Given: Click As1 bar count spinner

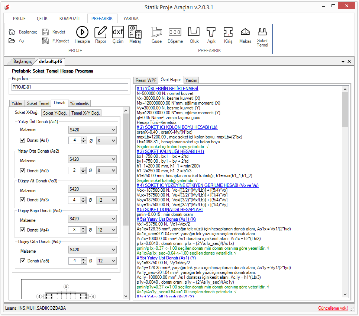Looking at the screenshot, I should point(77,140).
